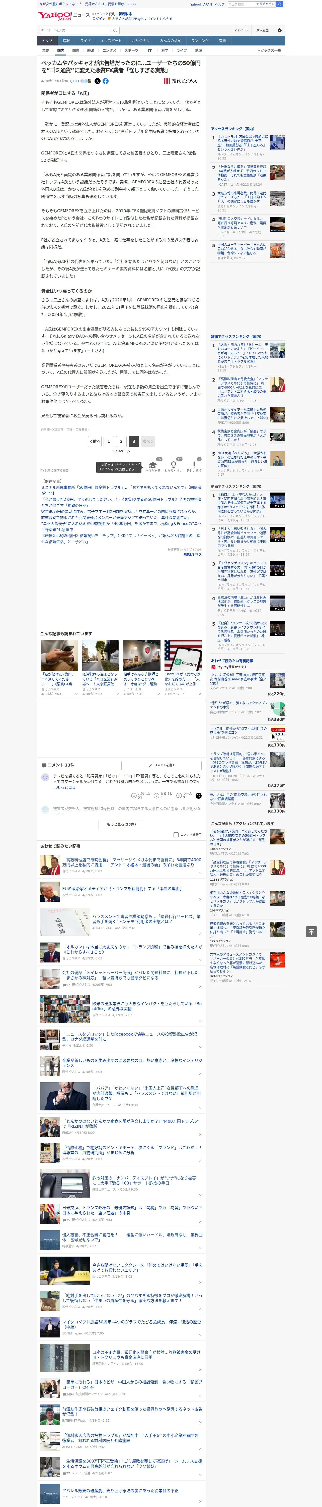Click the blue web search button
Viewport: 322px width, 1507px height.
[279, 4]
